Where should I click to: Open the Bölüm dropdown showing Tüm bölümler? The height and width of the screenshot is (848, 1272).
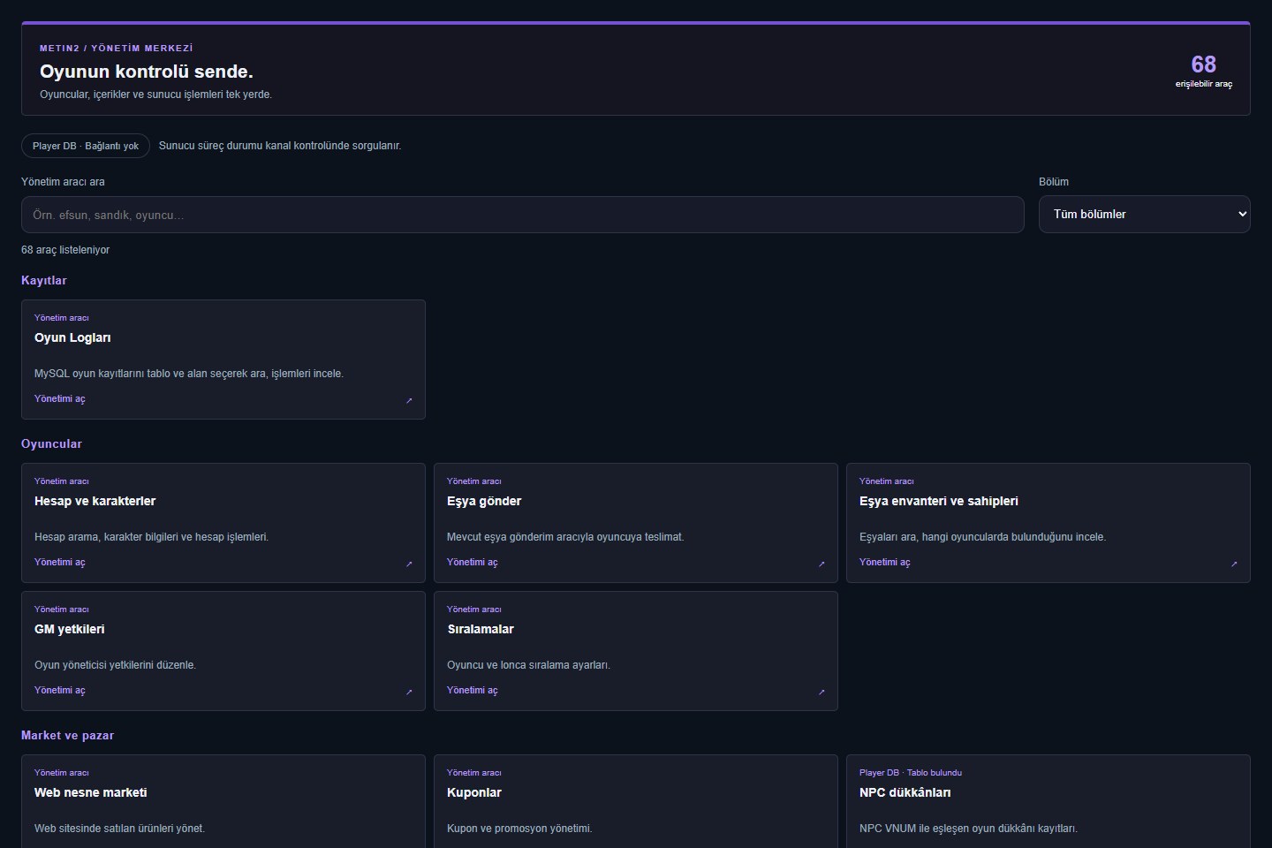(x=1144, y=214)
